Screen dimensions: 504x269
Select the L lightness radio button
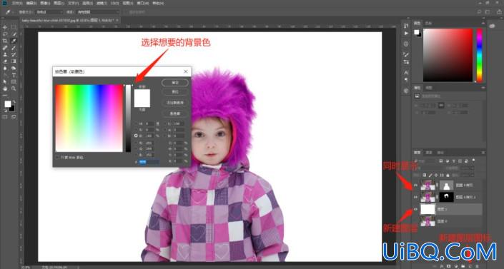pos(166,123)
